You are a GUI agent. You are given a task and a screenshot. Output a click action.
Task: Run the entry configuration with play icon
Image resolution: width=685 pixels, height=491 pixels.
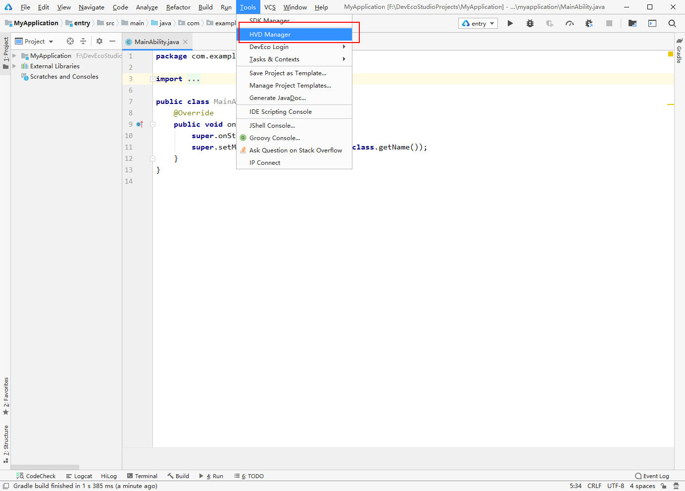[x=510, y=23]
